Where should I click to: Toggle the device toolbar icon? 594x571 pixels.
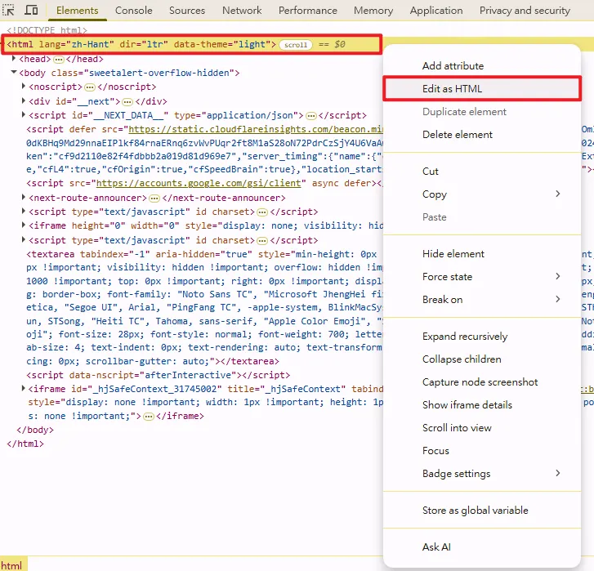click(x=31, y=11)
